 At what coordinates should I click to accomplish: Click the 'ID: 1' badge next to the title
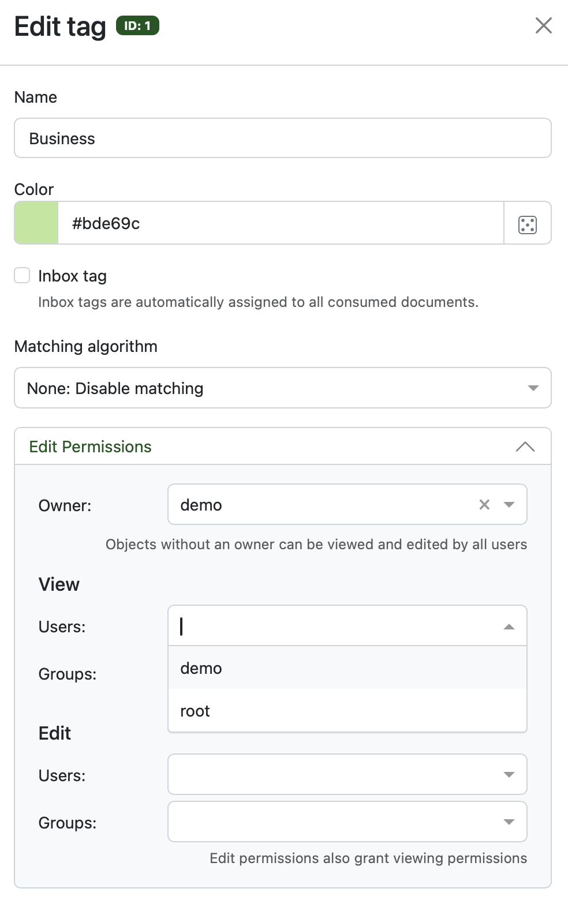click(x=137, y=26)
